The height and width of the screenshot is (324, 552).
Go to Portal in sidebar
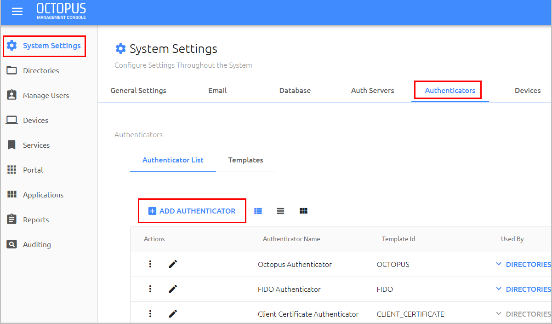[x=33, y=170]
